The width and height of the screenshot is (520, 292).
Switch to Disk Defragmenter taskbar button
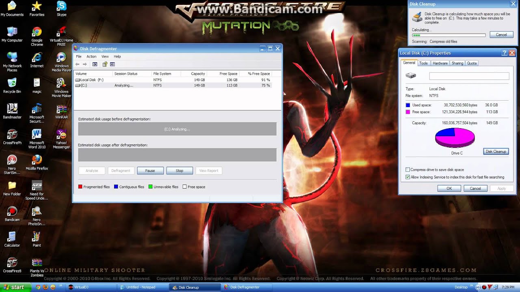247,287
